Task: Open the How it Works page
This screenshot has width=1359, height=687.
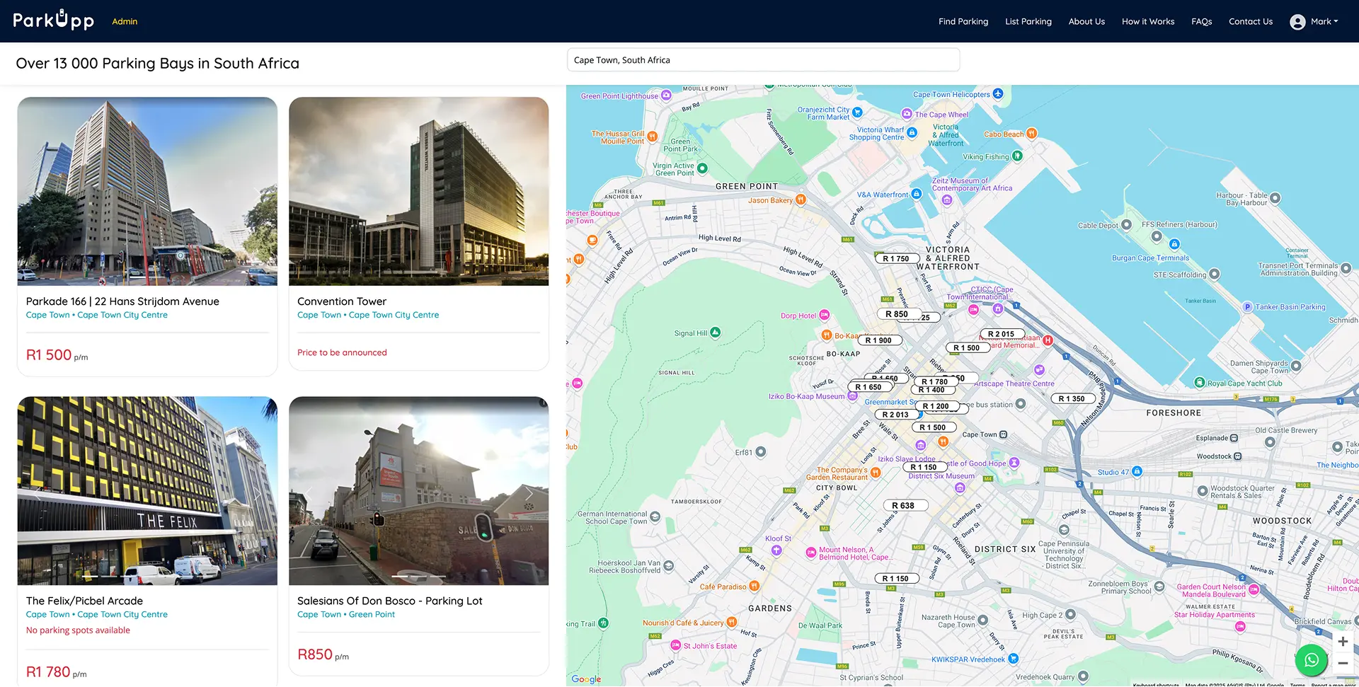Action: 1147,21
